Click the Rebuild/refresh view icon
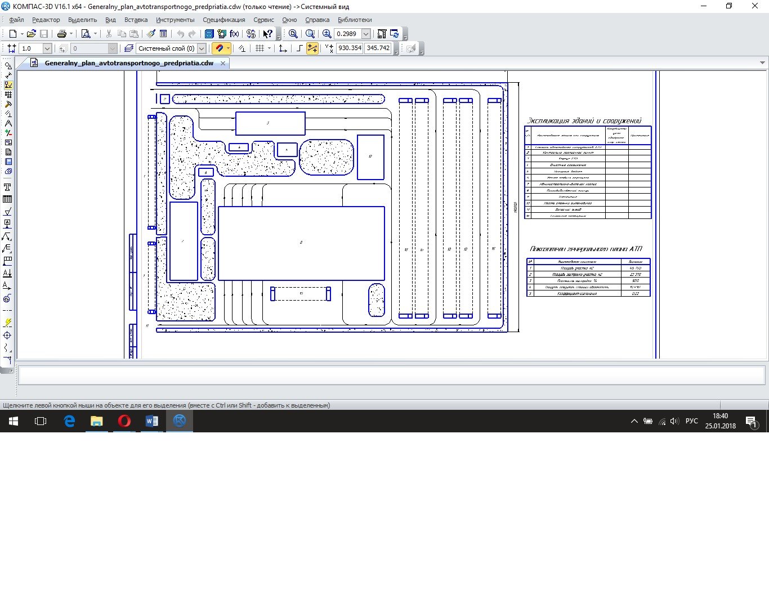Image resolution: width=769 pixels, height=608 pixels. pos(394,34)
